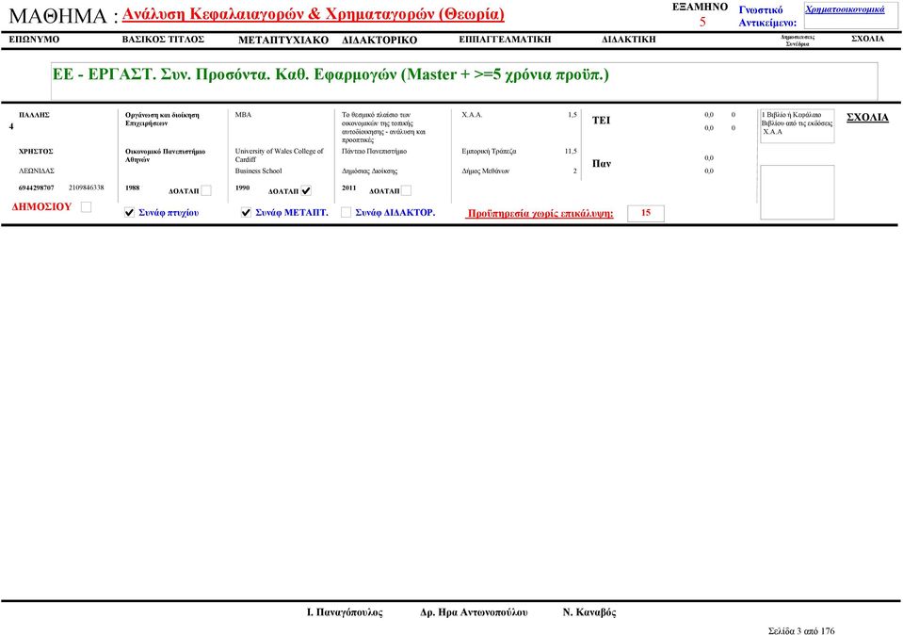Select the green category heading ΕΕ - ΕΡΓΑΣΤ.
Viewport: 903px width, 635px height.
331,75
